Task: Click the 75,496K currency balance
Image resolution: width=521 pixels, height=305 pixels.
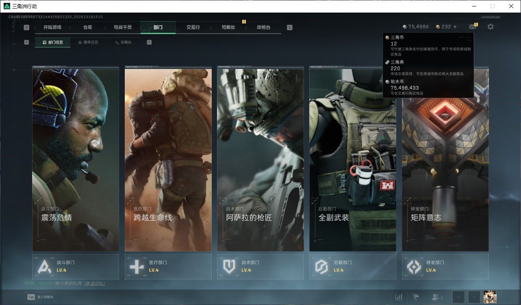Action: pyautogui.click(x=419, y=27)
